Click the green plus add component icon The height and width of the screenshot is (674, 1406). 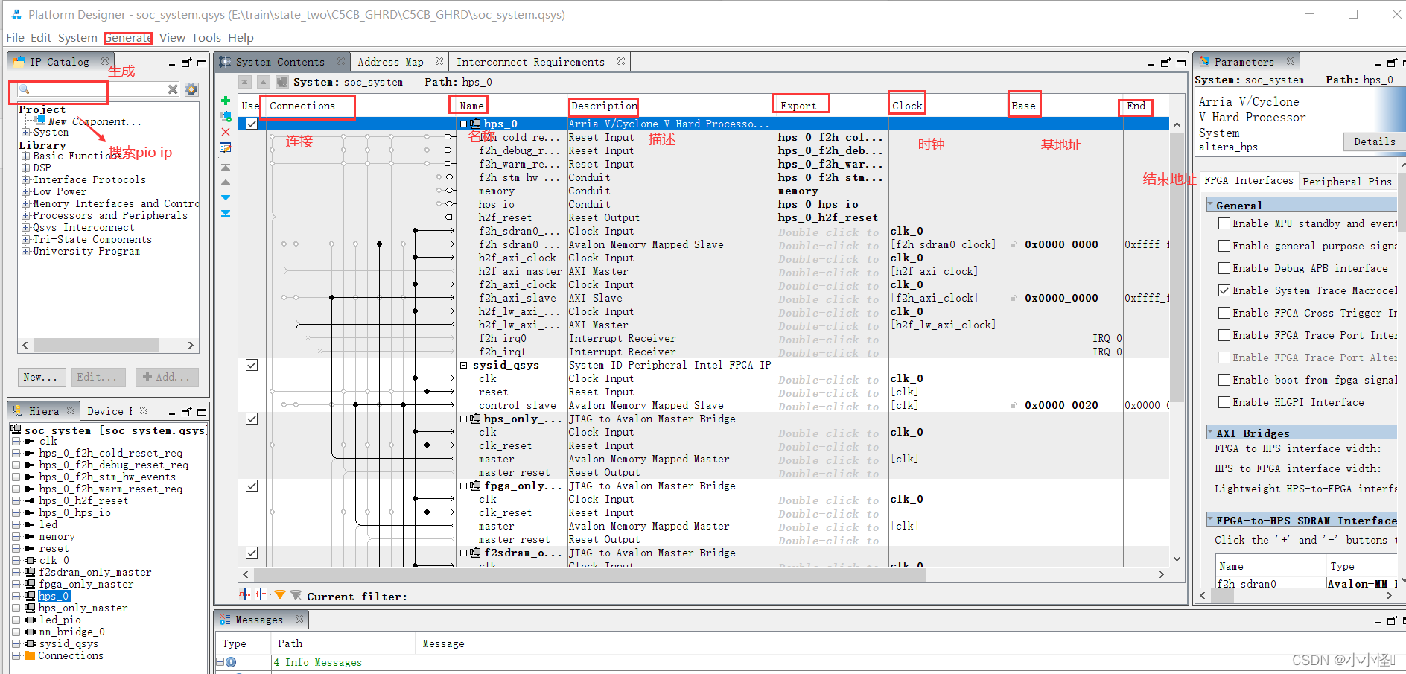pyautogui.click(x=226, y=101)
